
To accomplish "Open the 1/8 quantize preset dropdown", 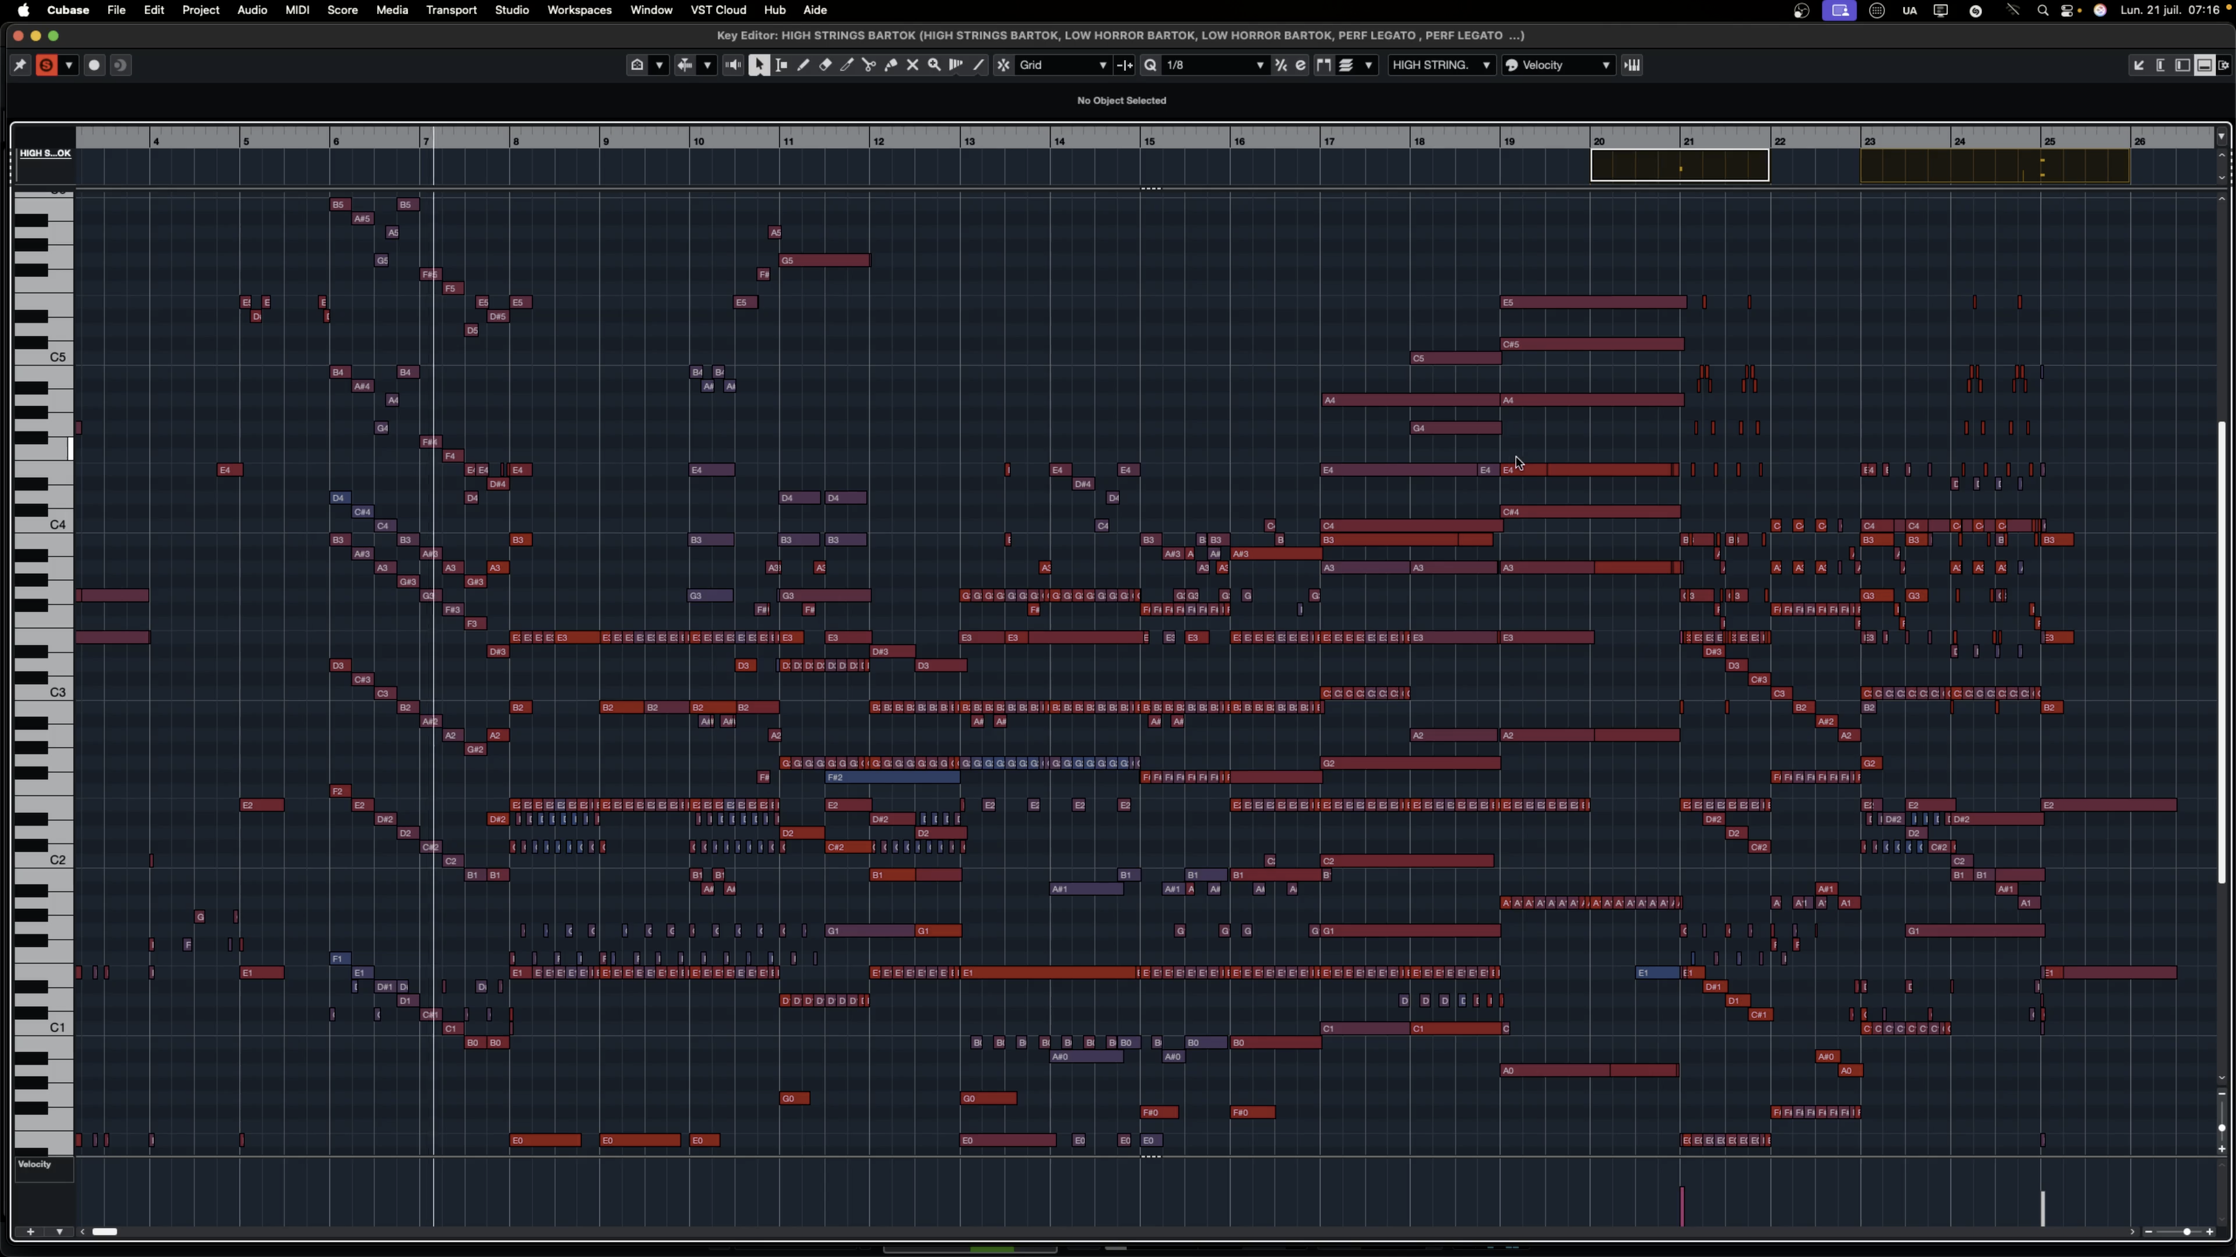I will click(x=1214, y=65).
